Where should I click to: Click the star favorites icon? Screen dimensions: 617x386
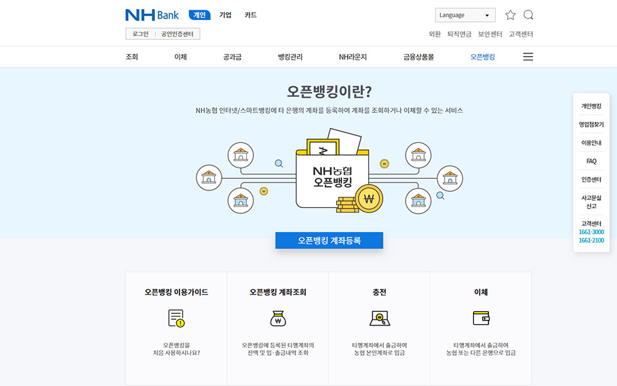coord(510,15)
